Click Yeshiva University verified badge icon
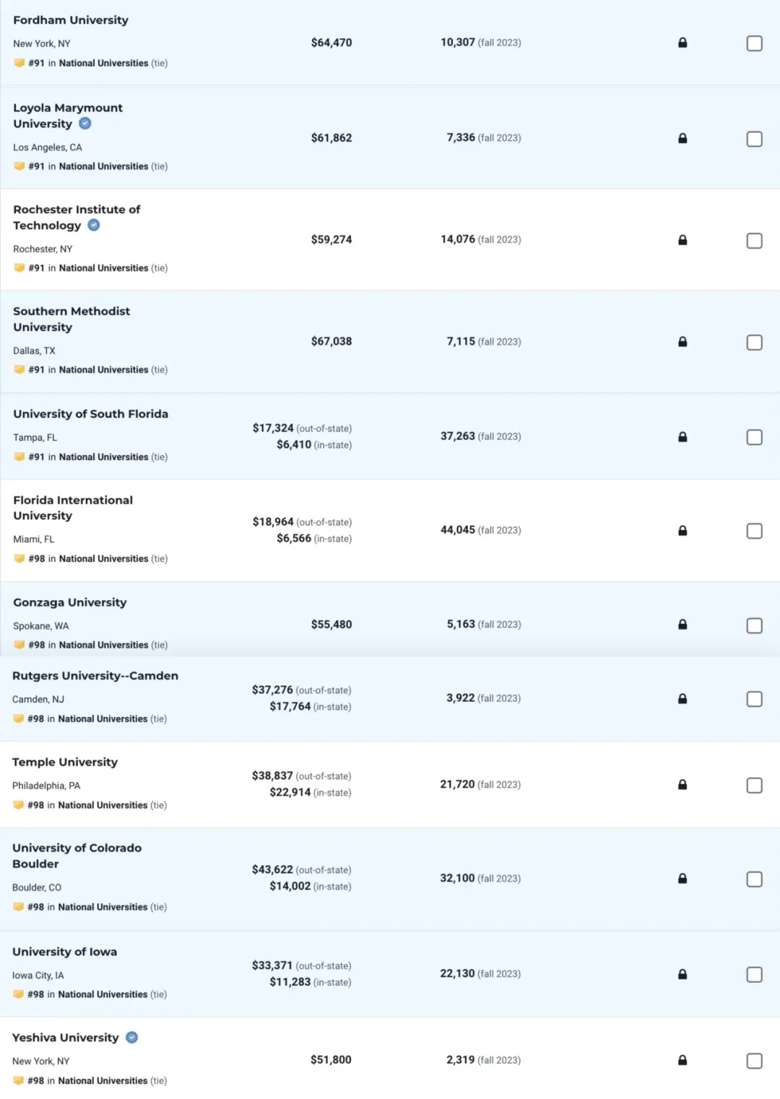 coord(131,1038)
